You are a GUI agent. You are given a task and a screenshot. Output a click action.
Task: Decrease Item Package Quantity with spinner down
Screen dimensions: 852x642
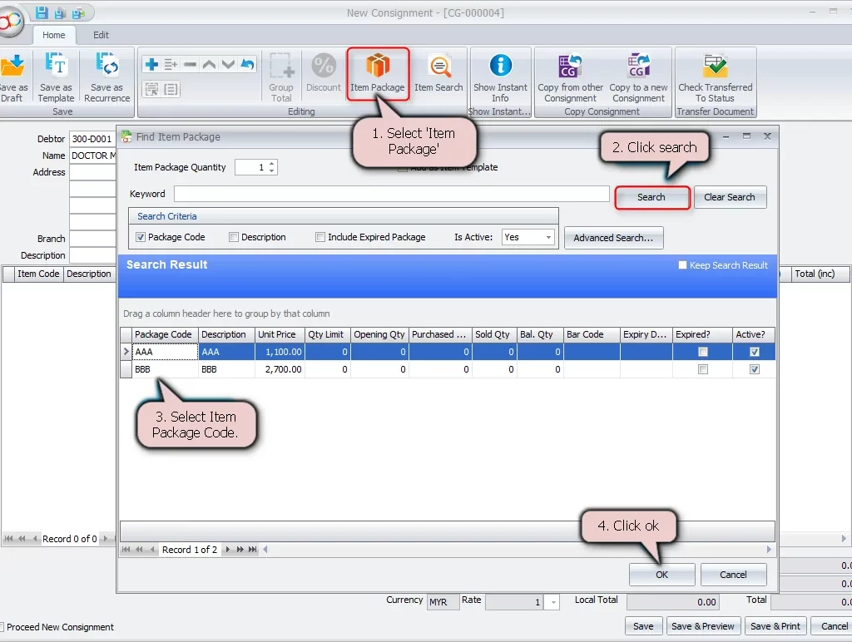[x=272, y=170]
